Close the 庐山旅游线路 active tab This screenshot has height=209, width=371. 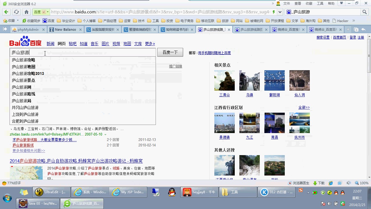click(229, 30)
